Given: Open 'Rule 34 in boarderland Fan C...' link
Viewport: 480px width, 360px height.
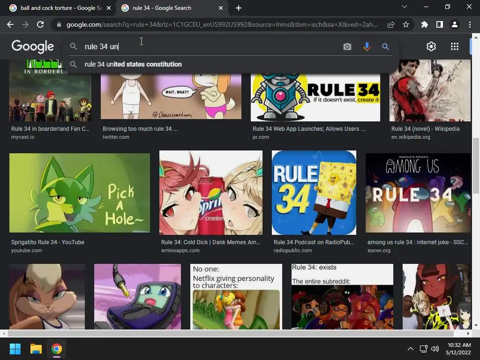Looking at the screenshot, I should [x=50, y=129].
